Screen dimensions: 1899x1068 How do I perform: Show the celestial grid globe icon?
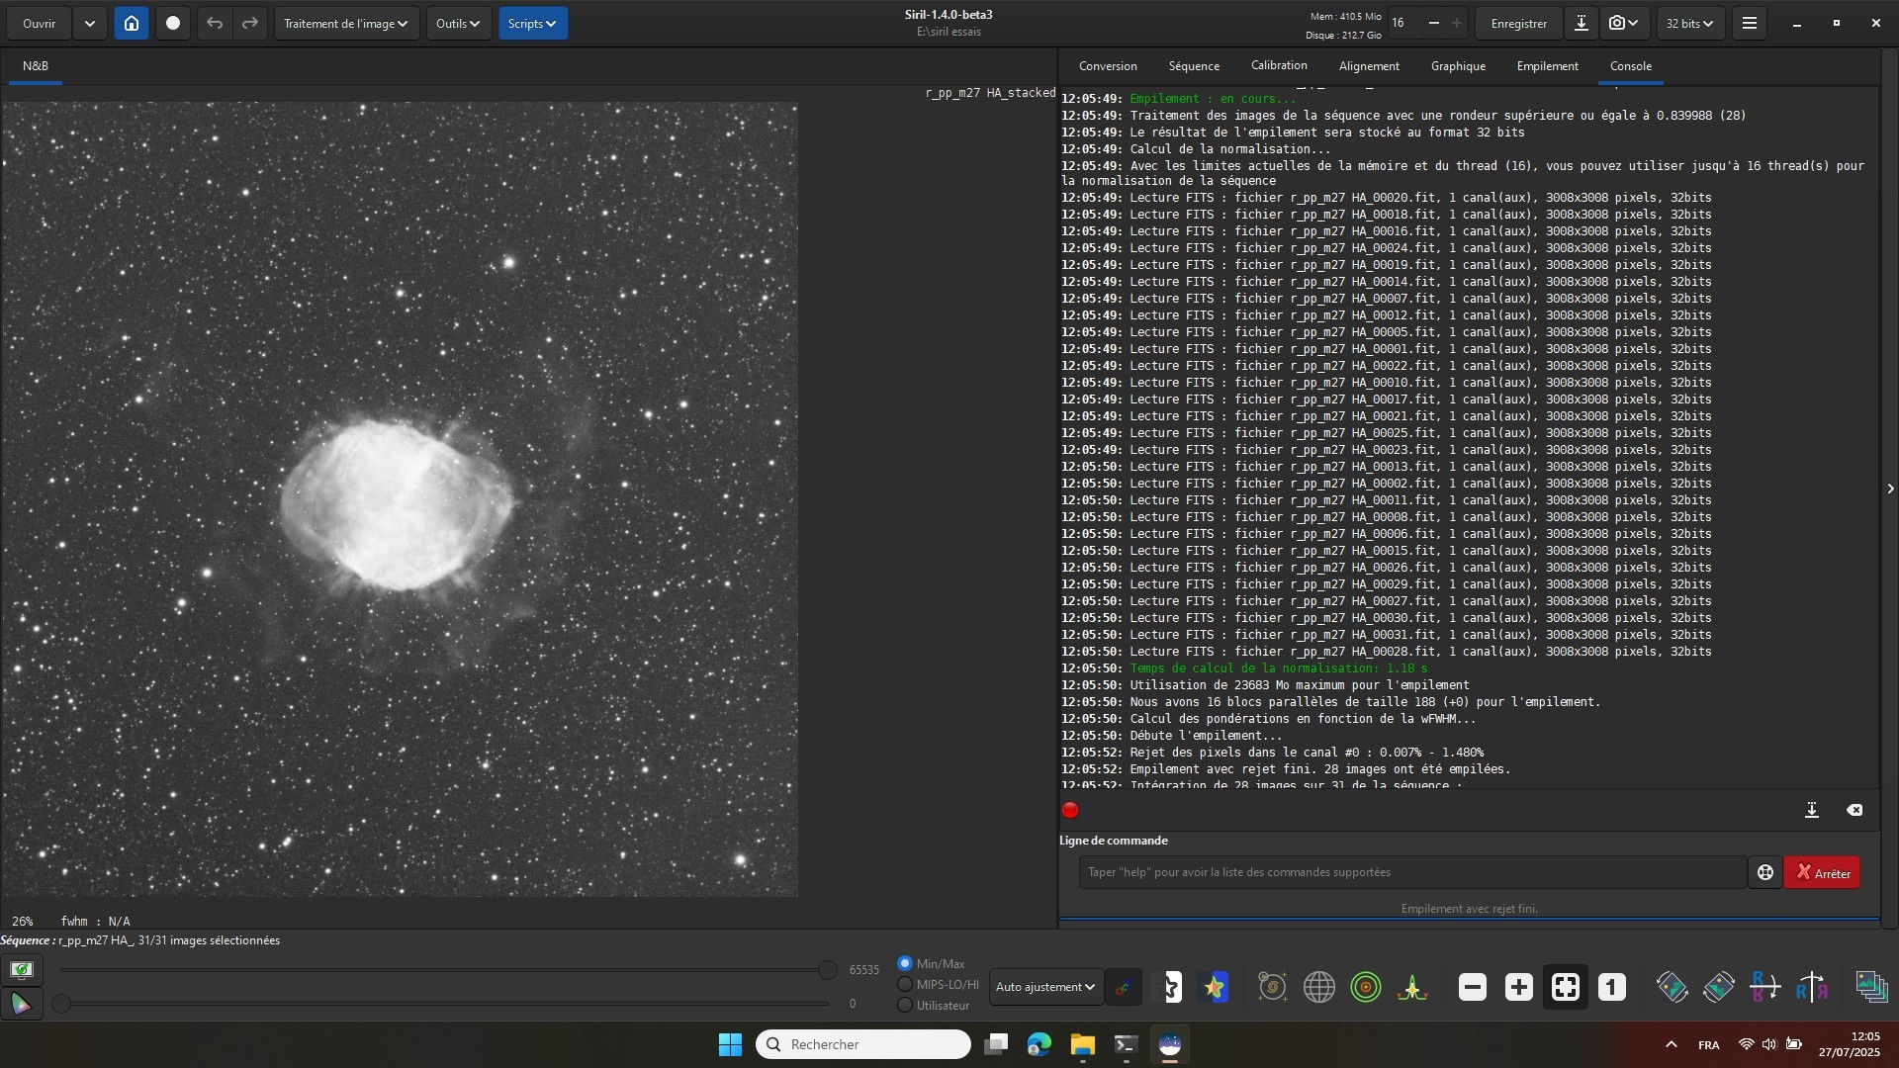[x=1319, y=987]
